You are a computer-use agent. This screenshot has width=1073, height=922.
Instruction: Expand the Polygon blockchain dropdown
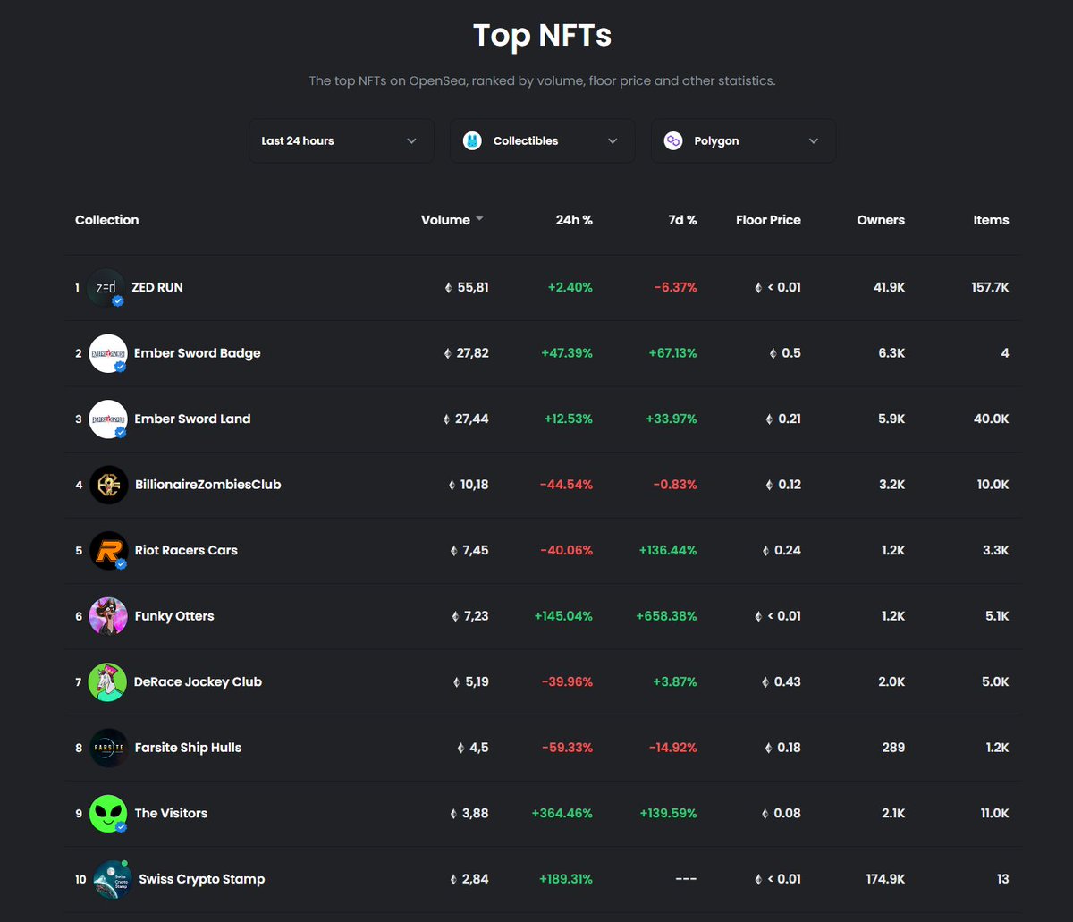pos(743,140)
